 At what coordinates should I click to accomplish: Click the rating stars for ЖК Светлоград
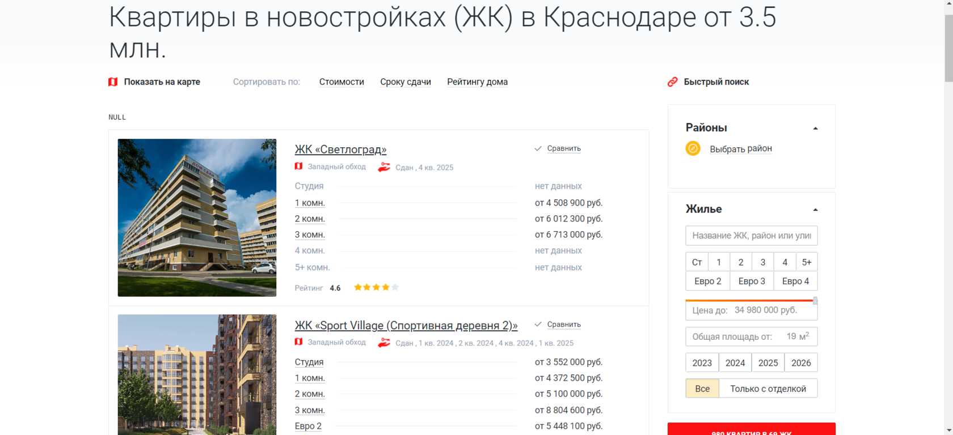376,287
